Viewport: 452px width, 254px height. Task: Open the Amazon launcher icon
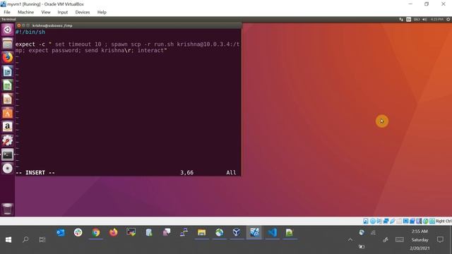(x=8, y=127)
